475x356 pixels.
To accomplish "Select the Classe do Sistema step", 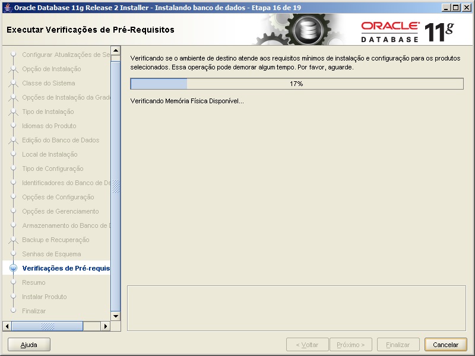I will click(x=49, y=83).
